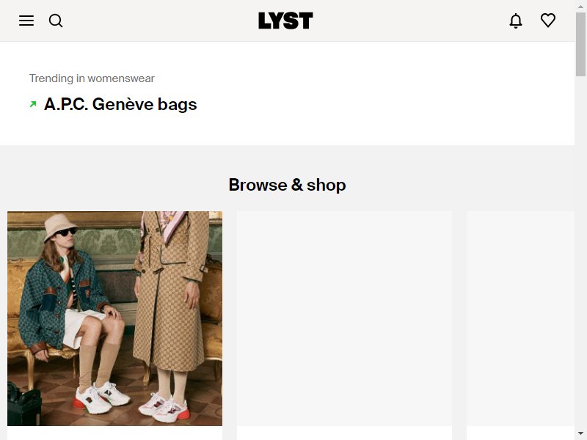Go home via the LYST logo
The height and width of the screenshot is (440, 587).
[x=285, y=21]
